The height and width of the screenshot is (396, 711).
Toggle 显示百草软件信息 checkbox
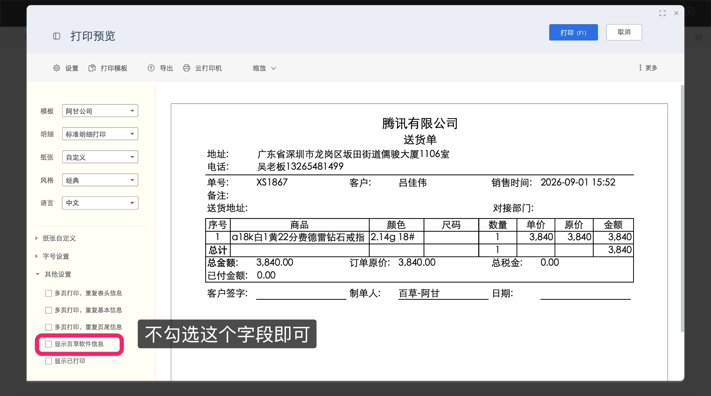pyautogui.click(x=48, y=344)
